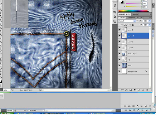This screenshot has height=117, width=156.
Task: Create a new group in front Layers panel
Action: tap(139, 90)
